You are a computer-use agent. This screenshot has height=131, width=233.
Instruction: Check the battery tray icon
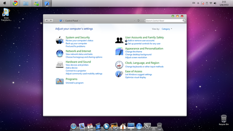click(x=207, y=3)
